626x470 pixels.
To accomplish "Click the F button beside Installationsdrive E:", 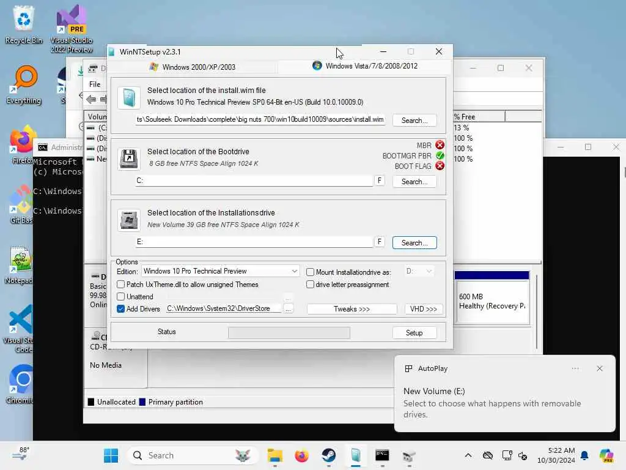I will pos(379,242).
